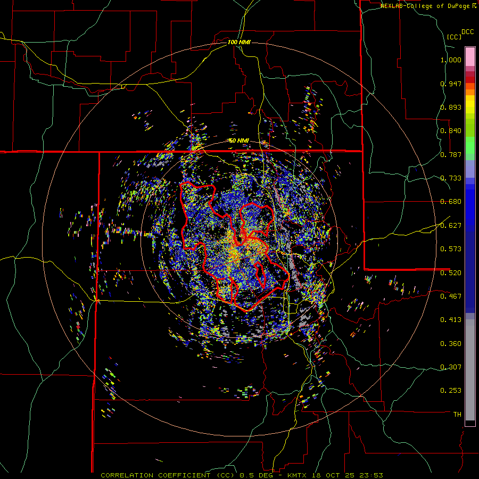Viewport: 479px width, 479px height.
Task: Click the 1.000 scale value
Action: pos(451,60)
